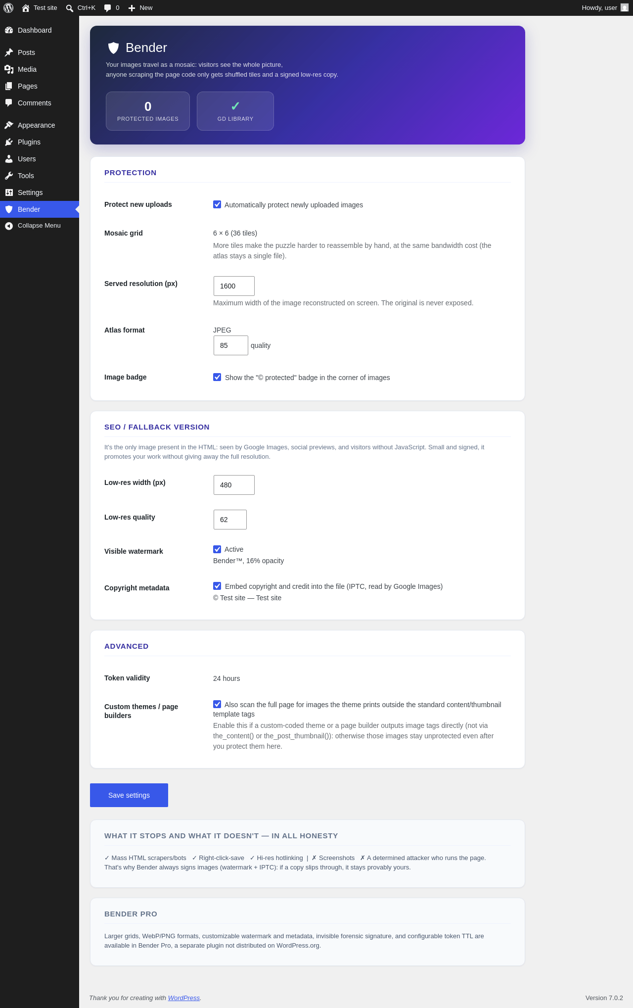Click the Plugins plug icon

point(9,142)
